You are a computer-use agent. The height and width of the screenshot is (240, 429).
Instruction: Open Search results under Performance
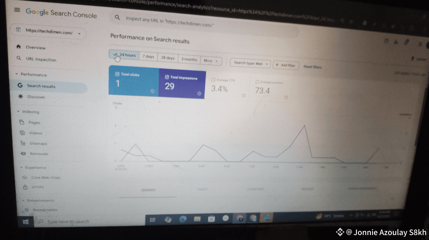[x=41, y=86]
